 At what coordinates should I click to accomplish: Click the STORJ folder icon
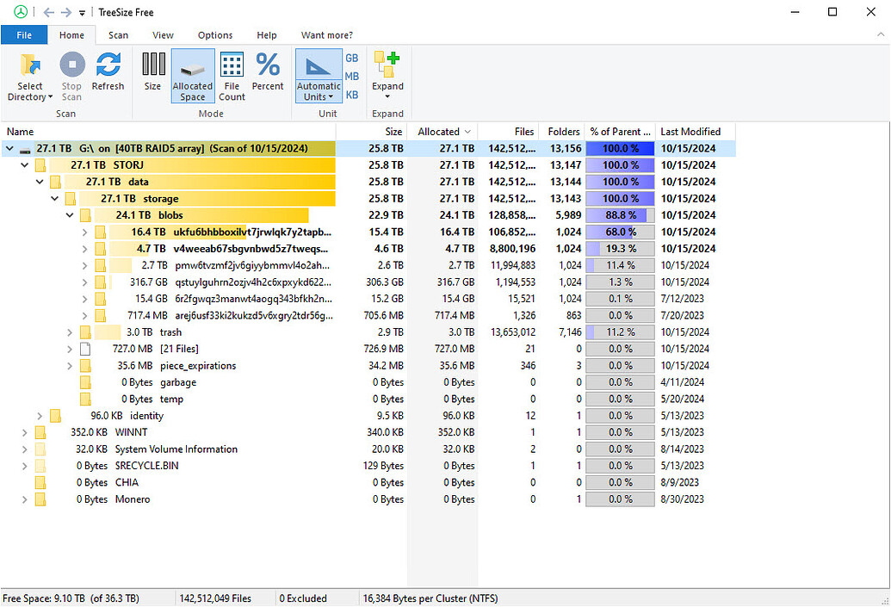pyautogui.click(x=40, y=165)
